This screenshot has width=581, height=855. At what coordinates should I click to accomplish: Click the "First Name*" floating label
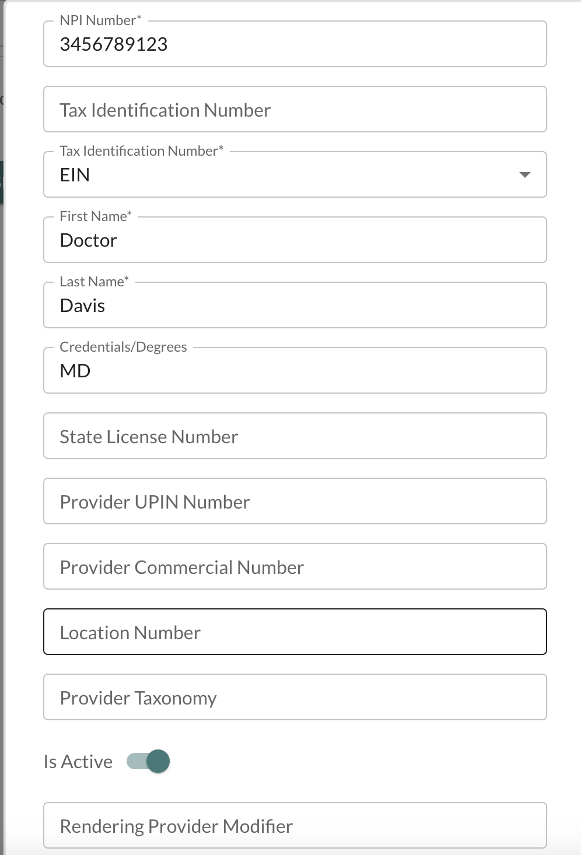click(x=96, y=216)
